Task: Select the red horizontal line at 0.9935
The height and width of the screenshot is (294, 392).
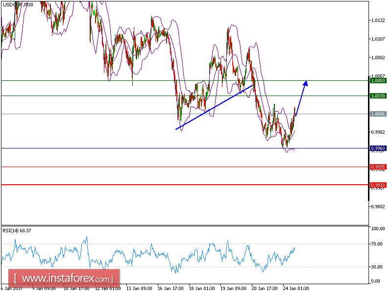Action: [x=185, y=167]
